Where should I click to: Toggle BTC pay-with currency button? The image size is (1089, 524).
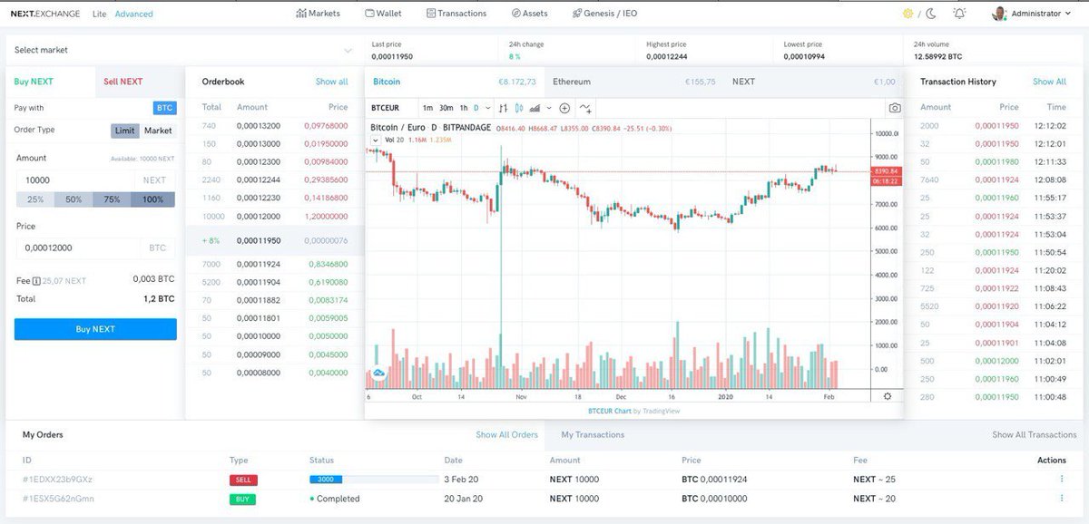(164, 108)
